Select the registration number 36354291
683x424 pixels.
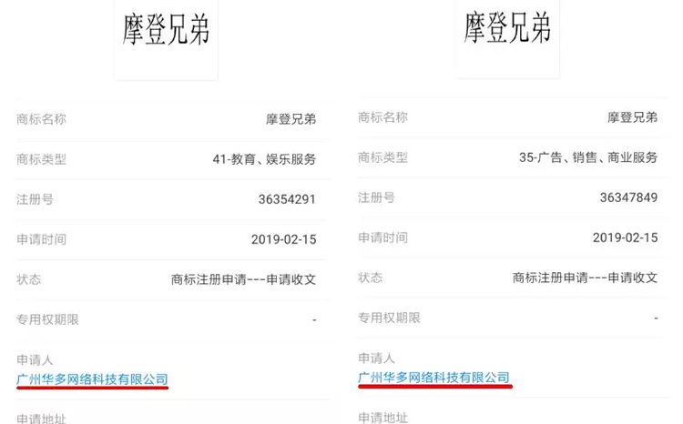287,199
